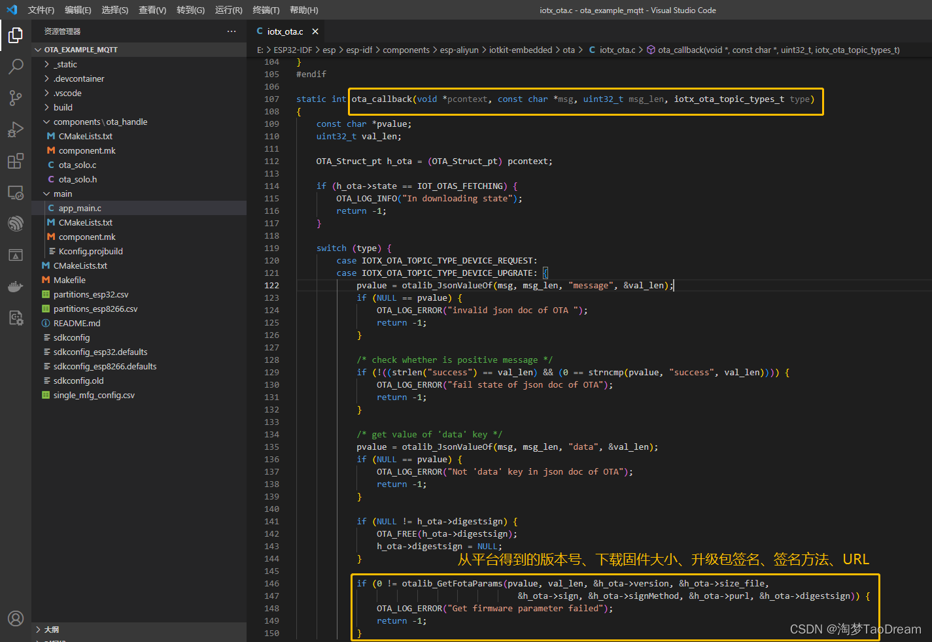The width and height of the screenshot is (932, 642).
Task: Open app_main.c in the file tree
Action: [x=80, y=208]
